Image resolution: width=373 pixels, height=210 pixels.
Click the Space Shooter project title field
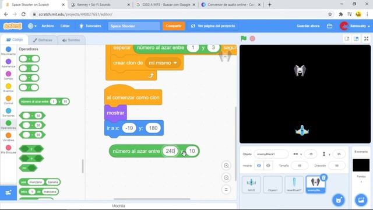click(134, 26)
